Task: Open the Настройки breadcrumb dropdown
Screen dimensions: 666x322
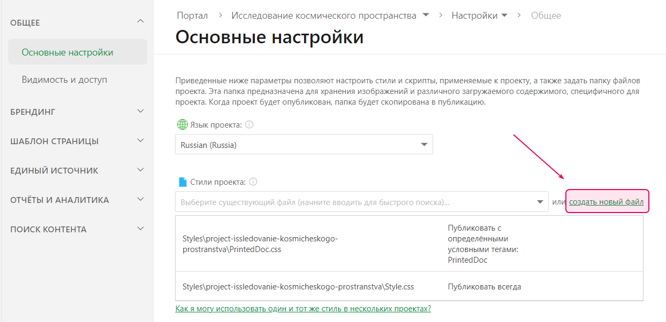Action: click(504, 15)
